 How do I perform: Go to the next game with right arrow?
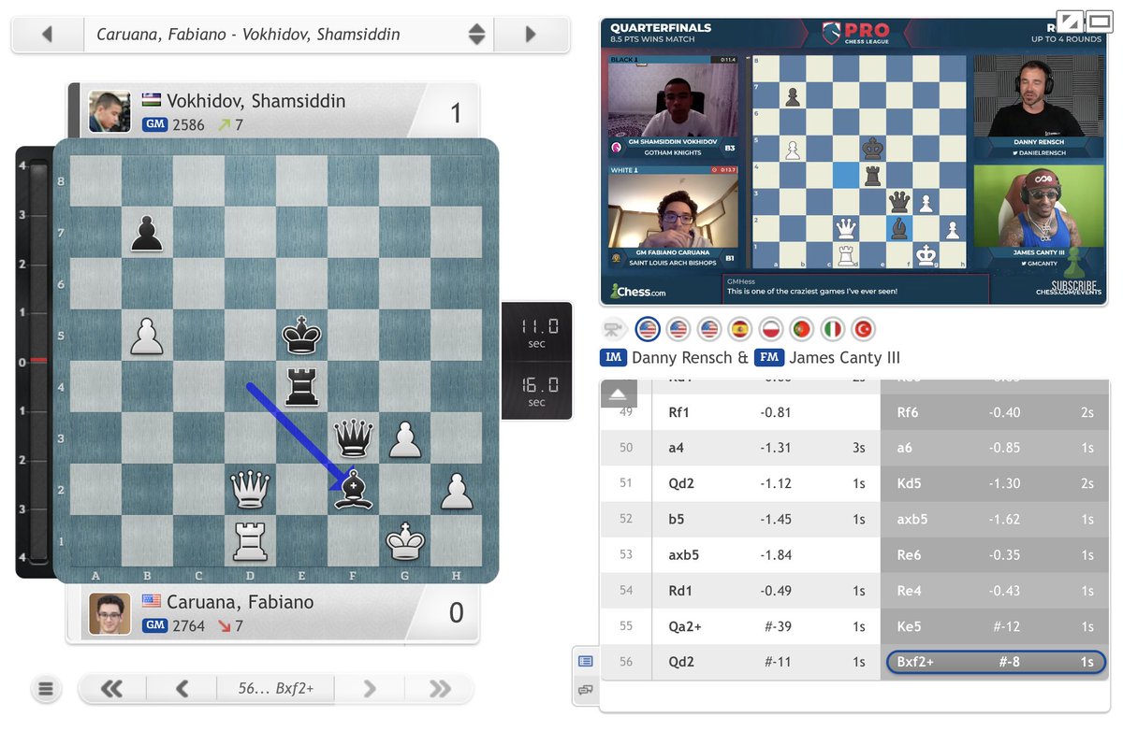[x=531, y=35]
